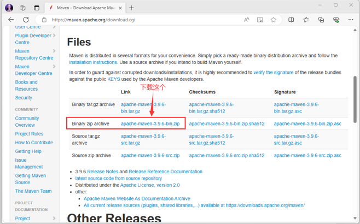
Task: Expand Maven Developer Centre chevron
Action: pos(54,67)
